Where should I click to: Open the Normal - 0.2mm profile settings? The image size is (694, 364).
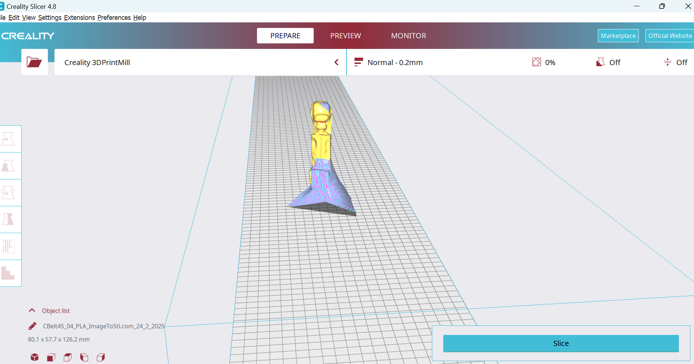point(520,62)
